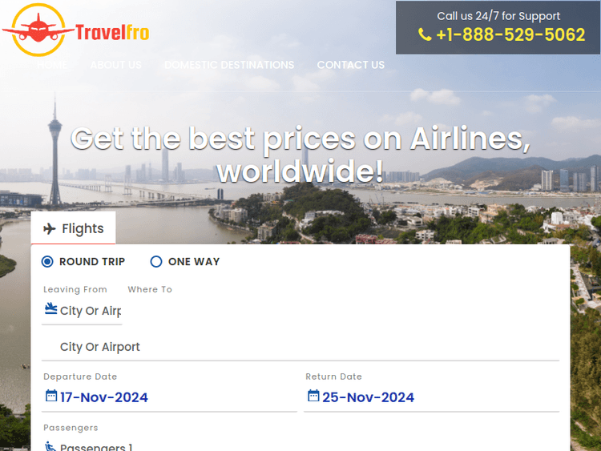Switch to the Flights tab
Viewport: 601px width, 451px height.
[x=74, y=229]
